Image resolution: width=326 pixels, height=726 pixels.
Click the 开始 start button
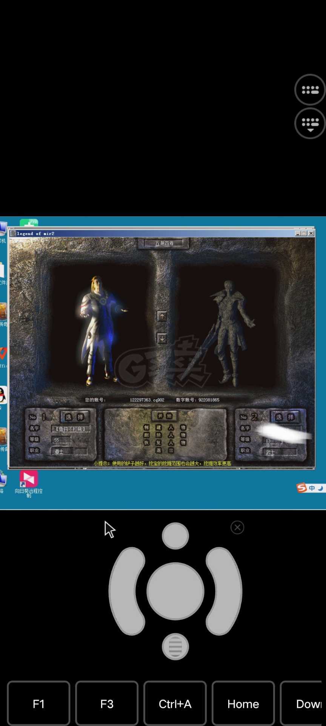tap(165, 416)
